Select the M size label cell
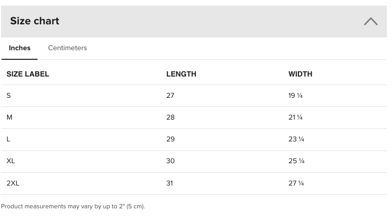The image size is (392, 222). pyautogui.click(x=10, y=118)
